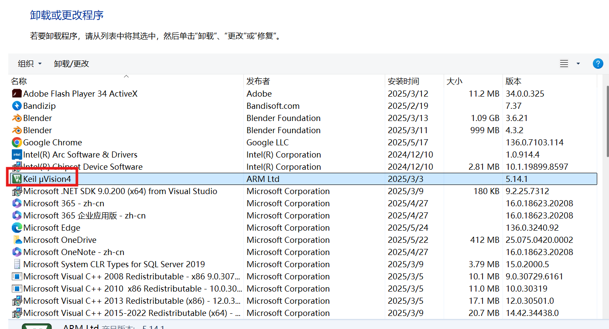This screenshot has width=609, height=329.
Task: Sort by the 名称 column header
Action: (x=126, y=81)
